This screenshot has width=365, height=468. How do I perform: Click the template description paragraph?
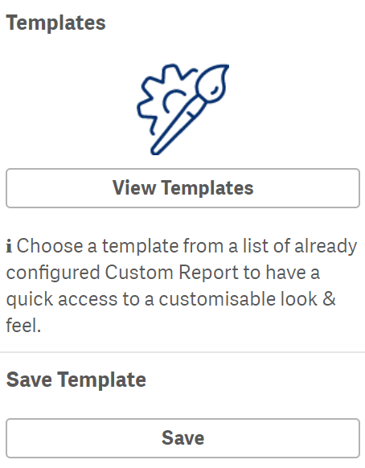click(182, 285)
